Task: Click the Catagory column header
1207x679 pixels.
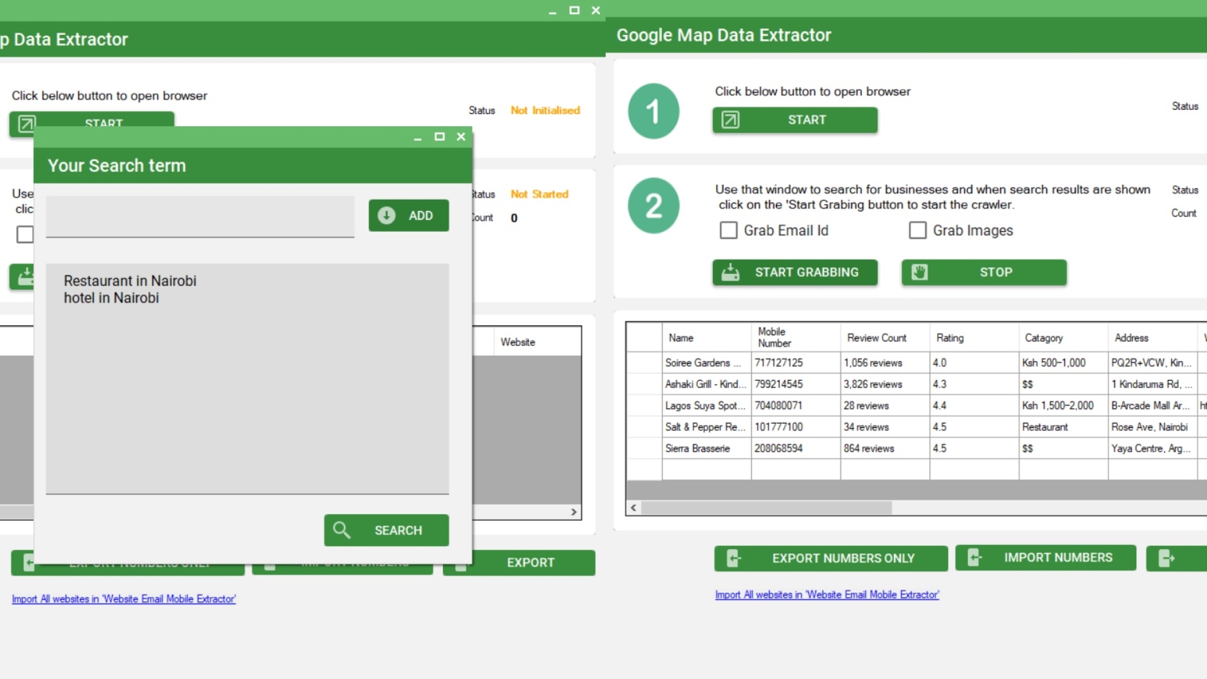Action: pyautogui.click(x=1064, y=338)
